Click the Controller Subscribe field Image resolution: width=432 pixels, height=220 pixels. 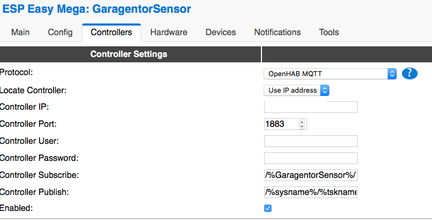pos(311,175)
